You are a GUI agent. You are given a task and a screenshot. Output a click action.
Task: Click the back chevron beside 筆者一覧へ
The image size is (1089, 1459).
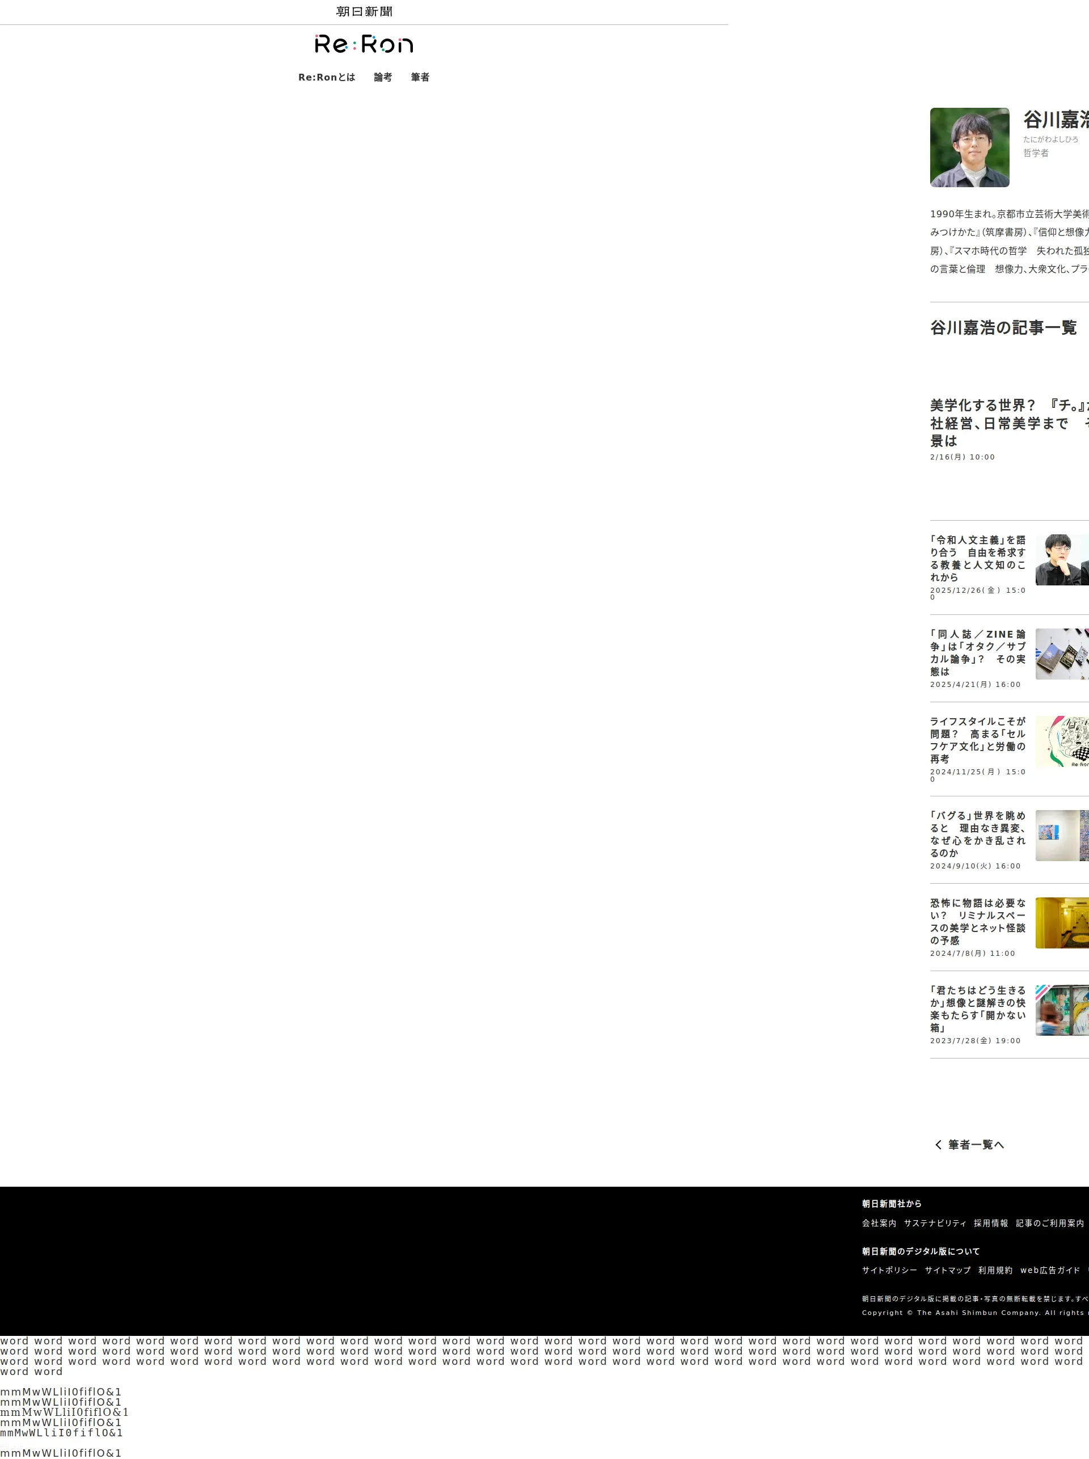tap(938, 1145)
